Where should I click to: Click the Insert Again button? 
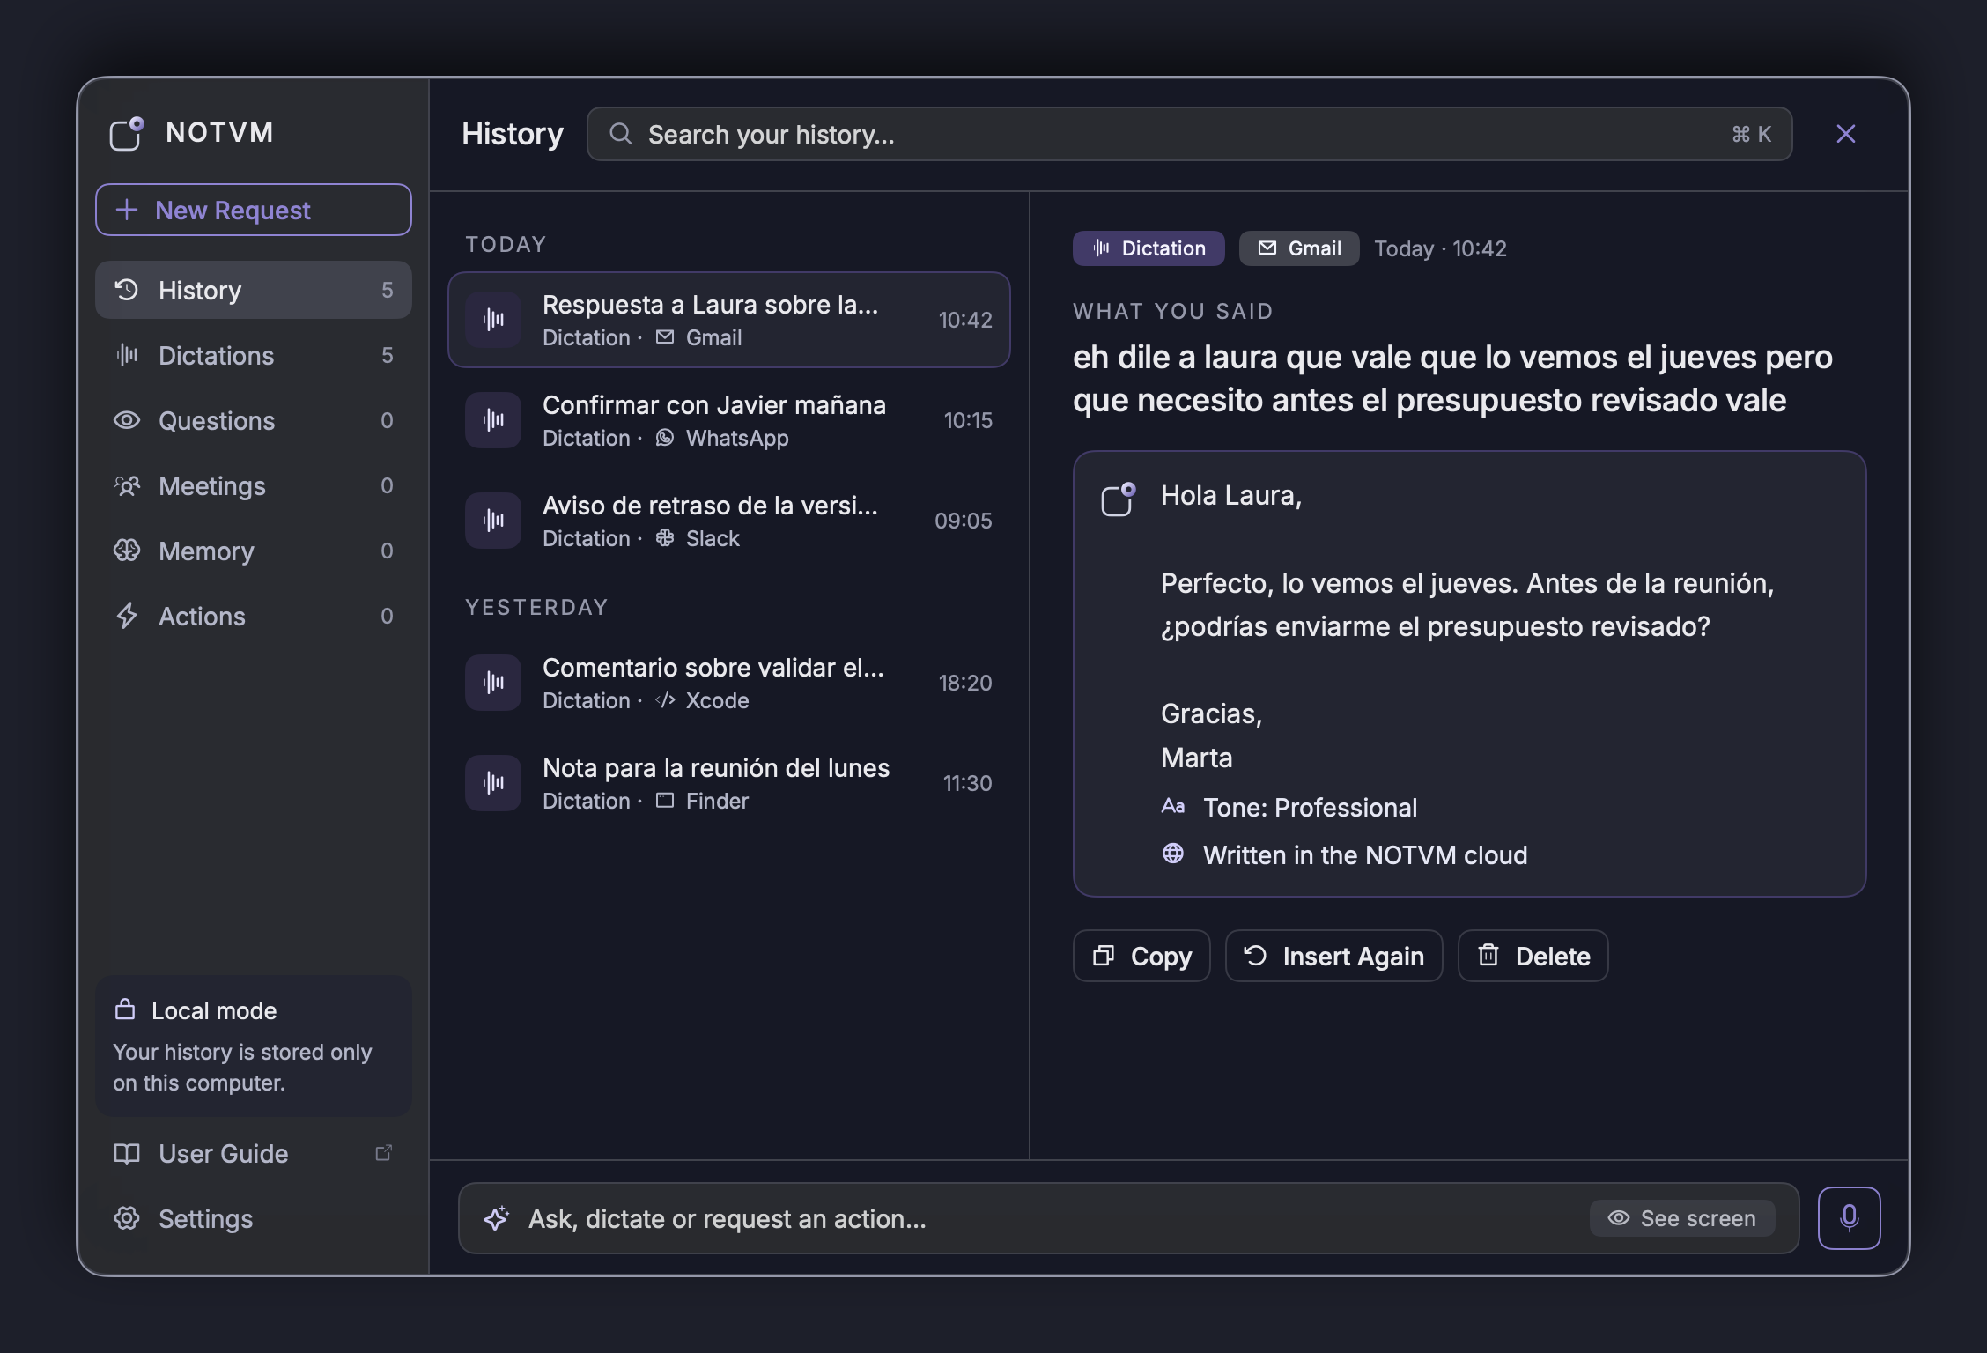(1333, 956)
